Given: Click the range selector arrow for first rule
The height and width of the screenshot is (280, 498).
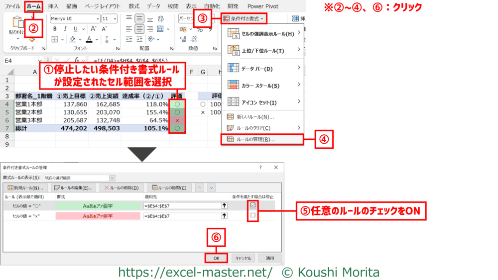Looking at the screenshot, I should [225, 204].
